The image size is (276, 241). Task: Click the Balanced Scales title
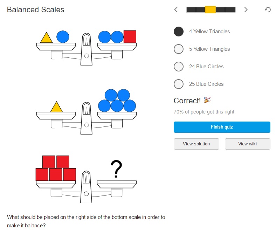(x=35, y=10)
